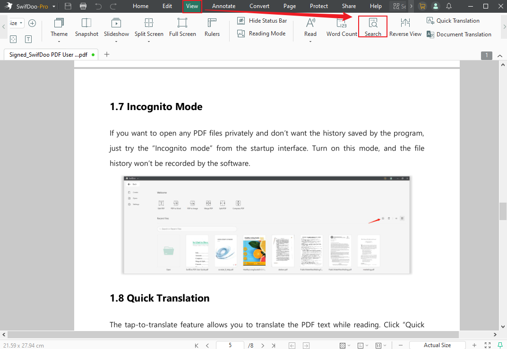Start Quick Translation

point(453,21)
